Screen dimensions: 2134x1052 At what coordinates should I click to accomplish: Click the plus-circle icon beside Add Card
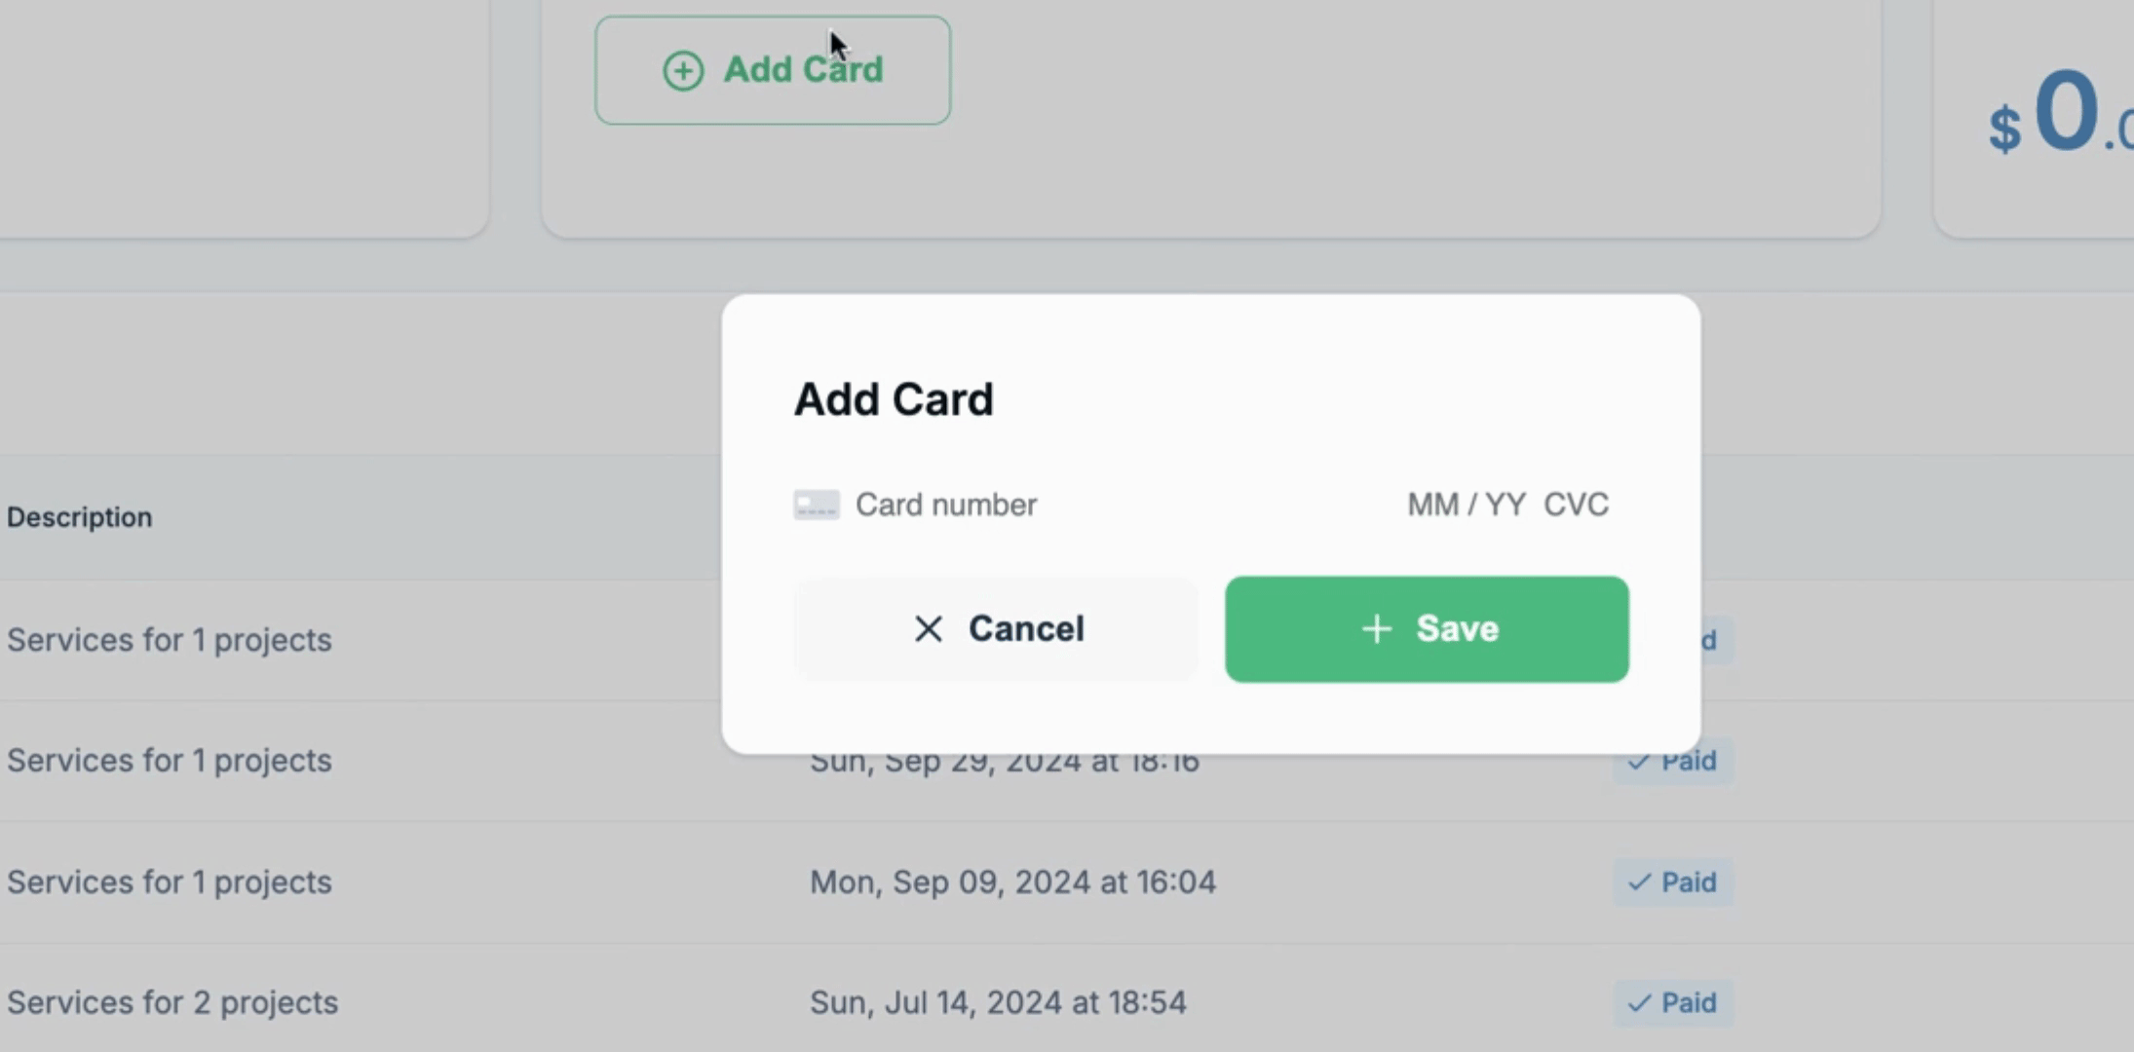(x=683, y=70)
